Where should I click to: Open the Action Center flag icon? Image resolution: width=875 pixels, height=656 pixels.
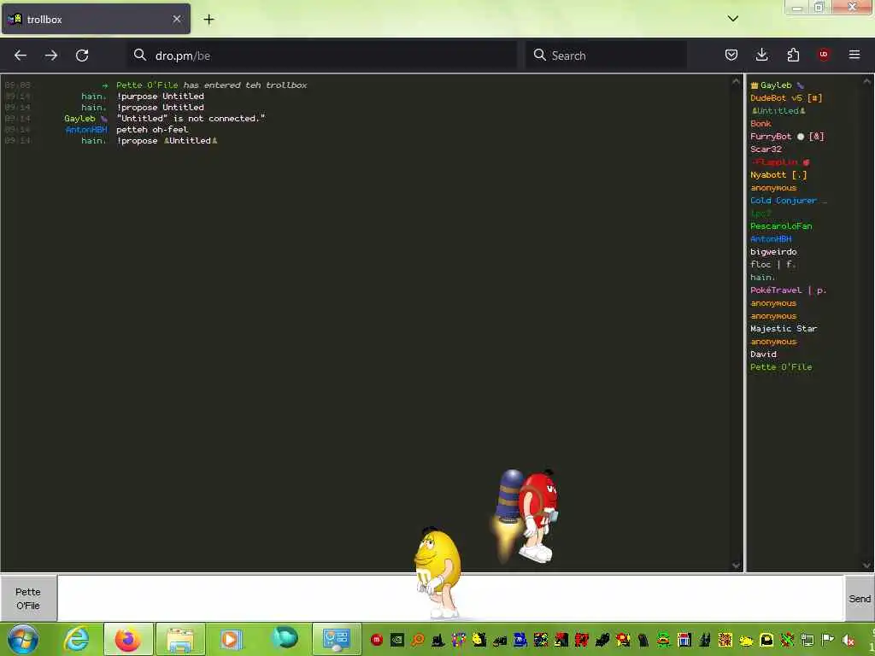coord(828,640)
